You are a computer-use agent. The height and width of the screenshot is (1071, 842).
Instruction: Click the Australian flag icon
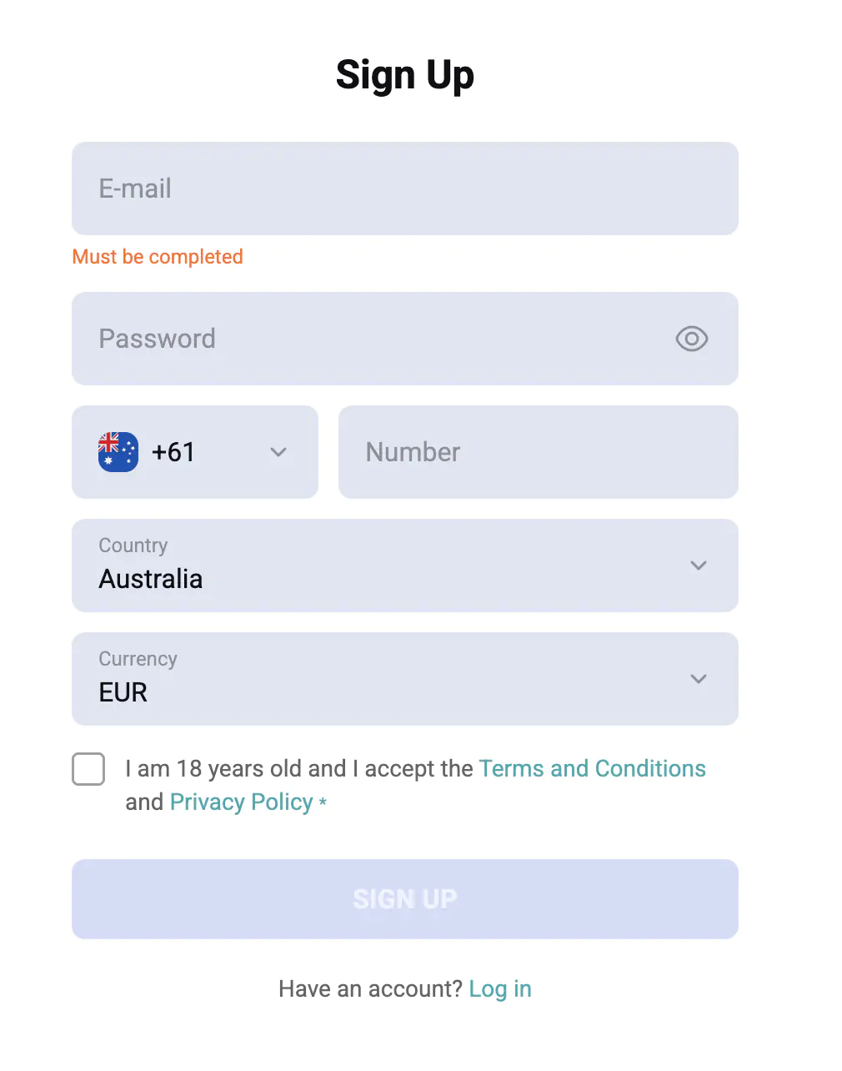[118, 452]
